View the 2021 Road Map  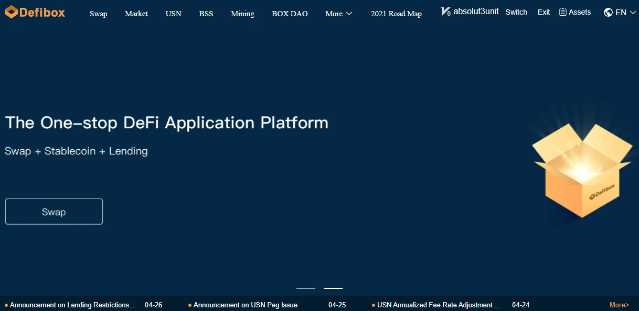tap(396, 14)
